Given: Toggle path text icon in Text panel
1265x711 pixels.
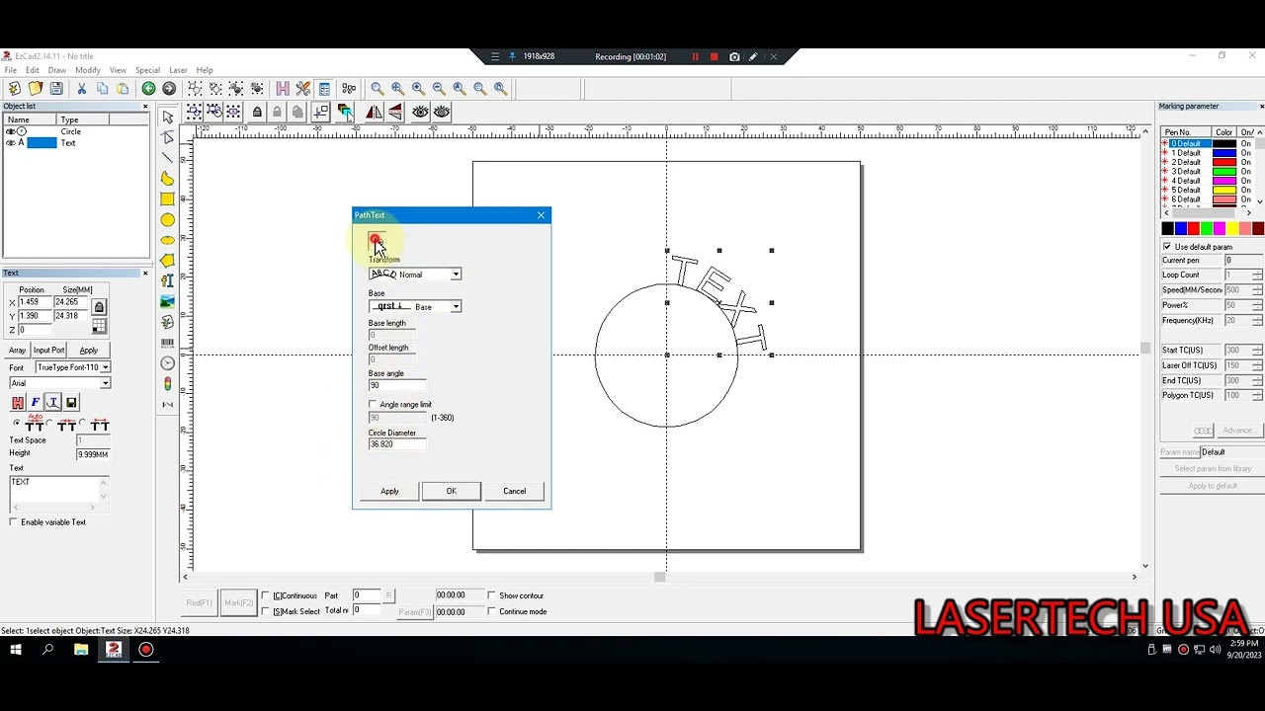Looking at the screenshot, I should (53, 402).
